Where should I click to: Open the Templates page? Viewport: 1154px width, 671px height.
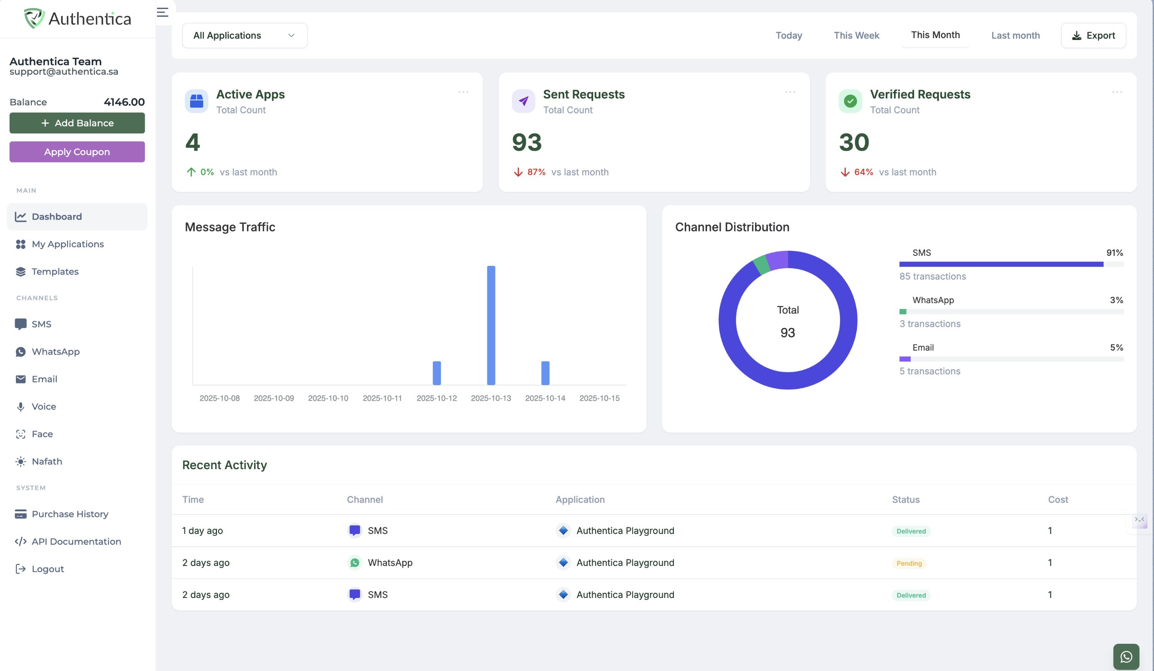[x=55, y=271]
